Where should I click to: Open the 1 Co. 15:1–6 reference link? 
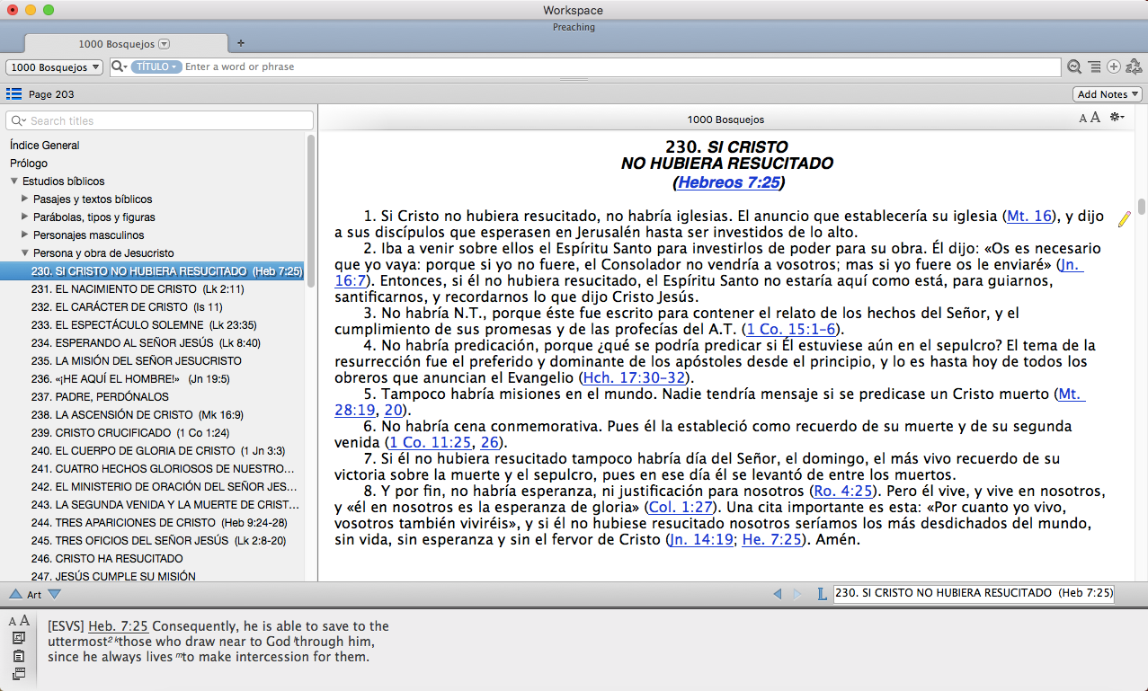pyautogui.click(x=792, y=330)
